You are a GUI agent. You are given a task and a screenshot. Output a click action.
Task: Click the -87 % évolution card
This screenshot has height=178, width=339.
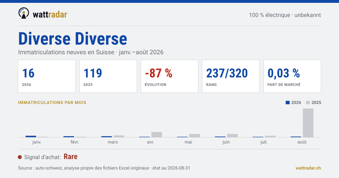click(x=169, y=76)
